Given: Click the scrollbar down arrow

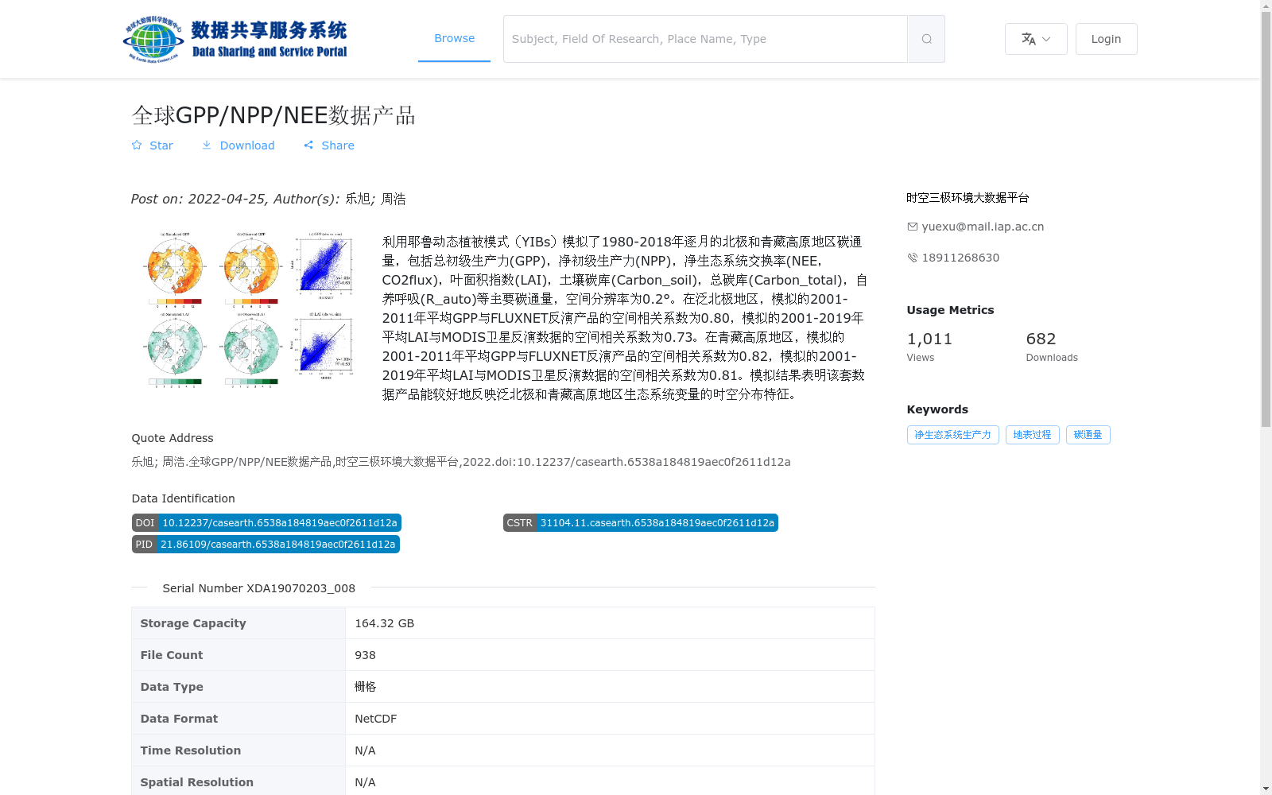Looking at the screenshot, I should pos(1266,789).
